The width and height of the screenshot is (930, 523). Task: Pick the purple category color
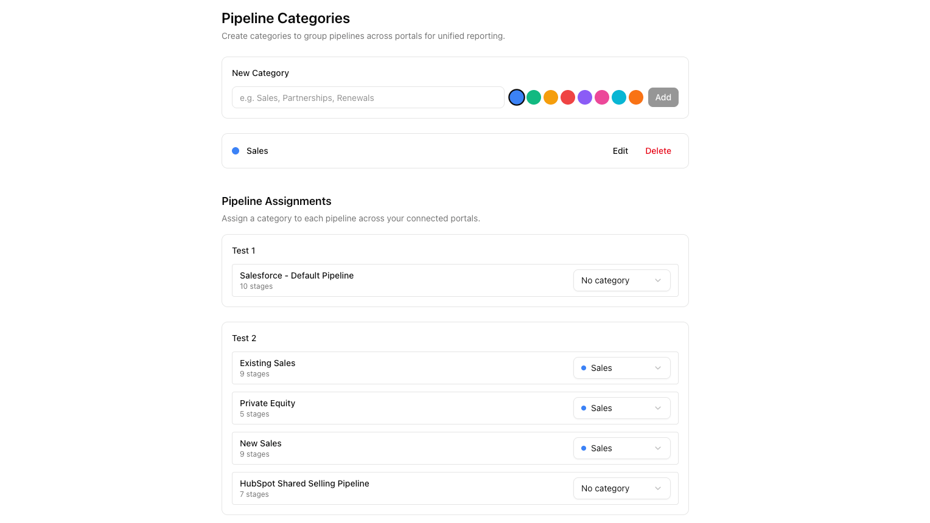click(x=585, y=97)
